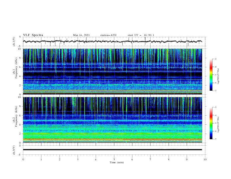Click the "-7" tick on ch.2 colorbar

pos(215,139)
